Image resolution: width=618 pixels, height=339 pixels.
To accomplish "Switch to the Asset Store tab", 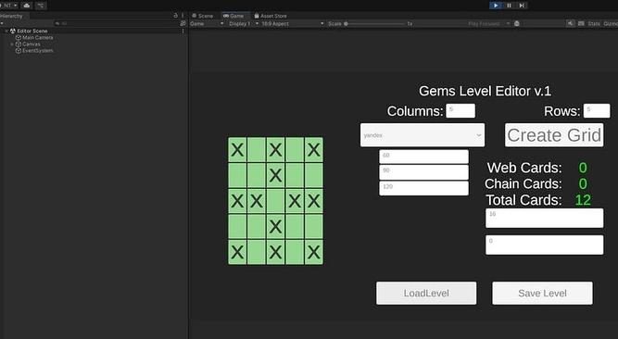I will pos(271,16).
